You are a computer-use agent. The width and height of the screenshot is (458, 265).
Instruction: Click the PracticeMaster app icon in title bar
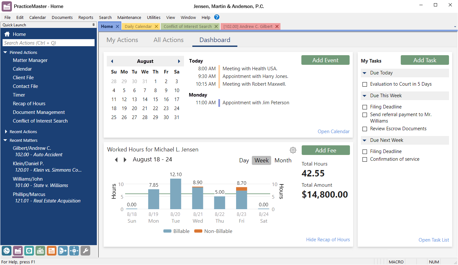pos(7,6)
